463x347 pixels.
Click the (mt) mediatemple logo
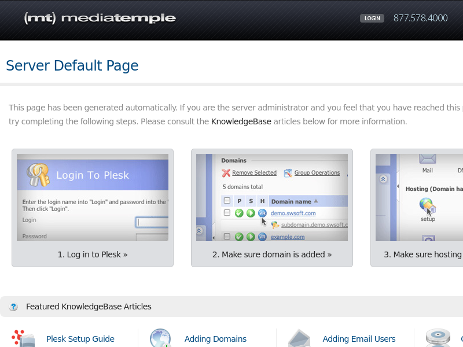tap(100, 19)
